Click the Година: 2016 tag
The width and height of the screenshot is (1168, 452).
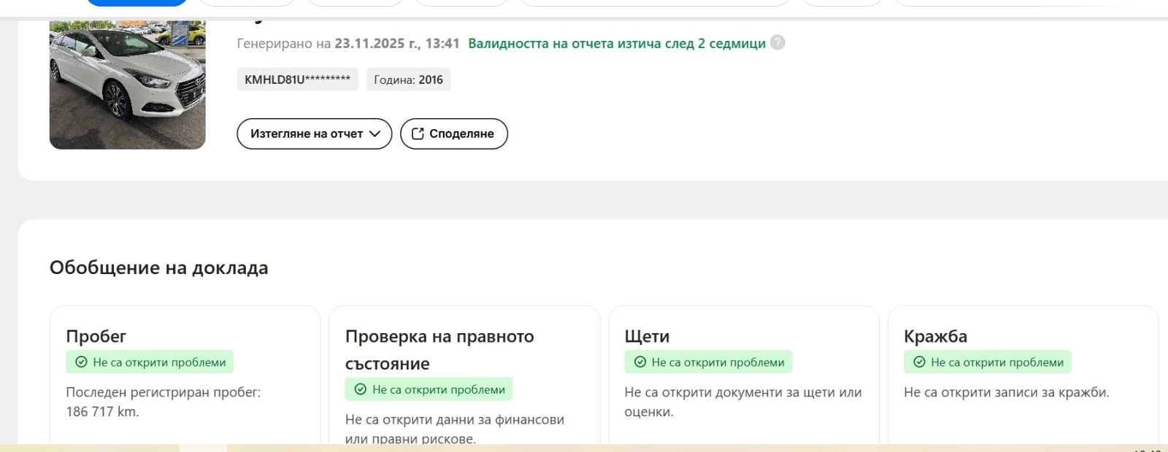click(x=409, y=79)
